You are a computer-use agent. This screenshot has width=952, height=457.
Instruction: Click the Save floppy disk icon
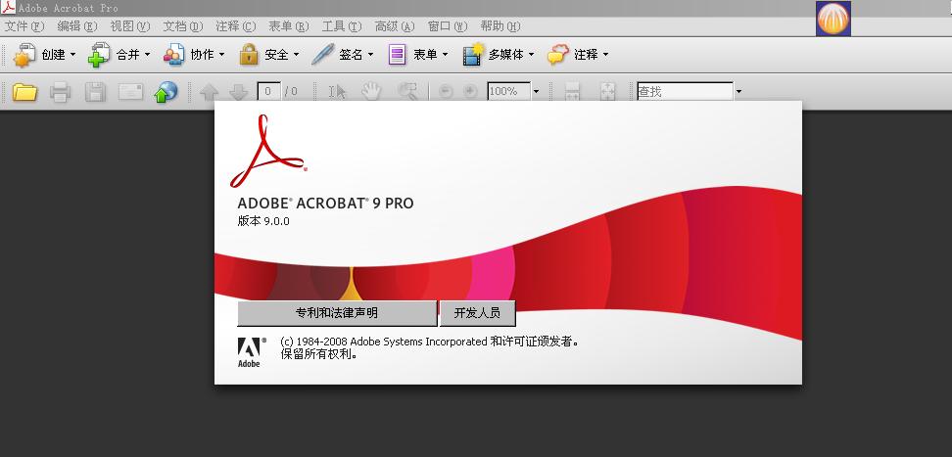(95, 92)
